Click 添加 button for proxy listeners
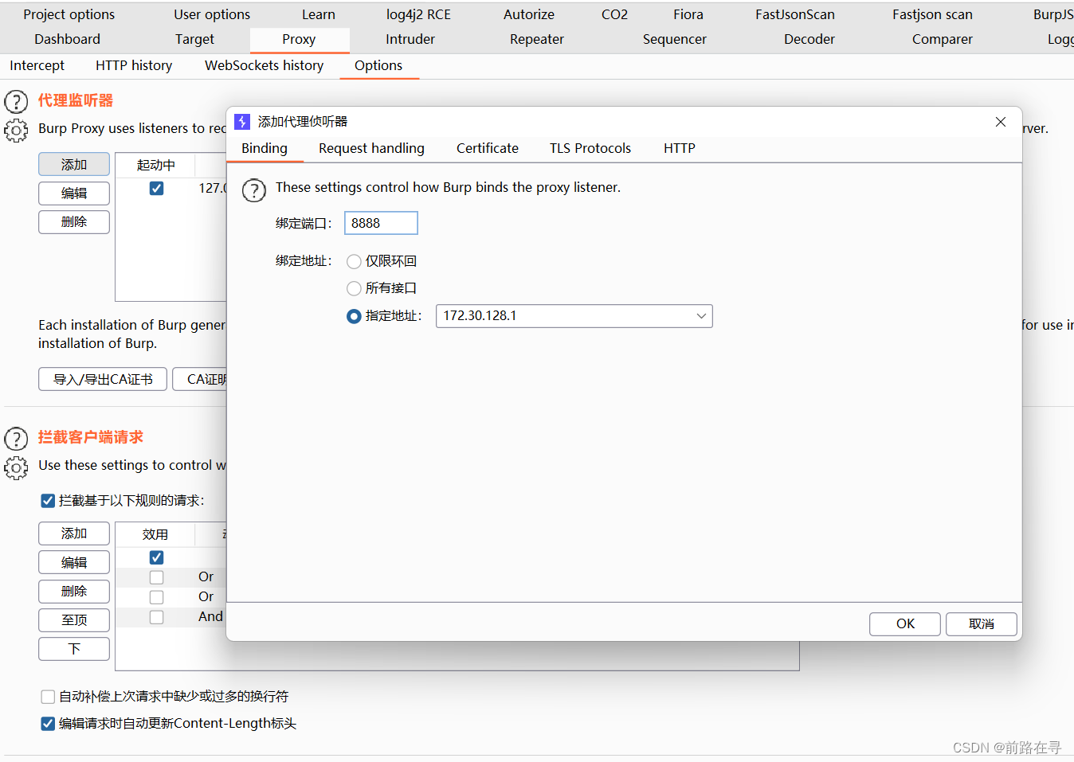 (74, 164)
